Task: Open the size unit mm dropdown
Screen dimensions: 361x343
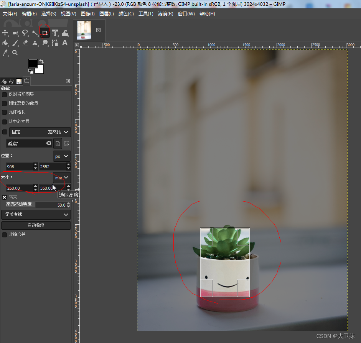Action: [62, 177]
